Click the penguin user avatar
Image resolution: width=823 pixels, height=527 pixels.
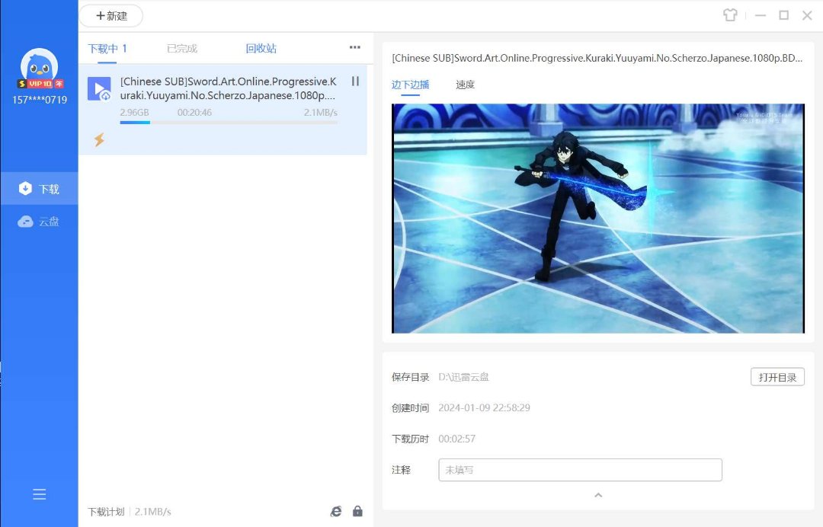40,67
